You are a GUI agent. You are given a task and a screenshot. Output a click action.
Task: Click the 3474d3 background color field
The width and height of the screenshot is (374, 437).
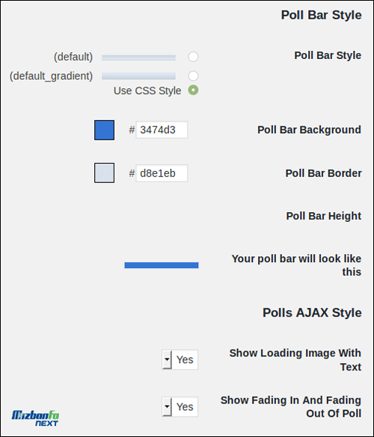coord(162,129)
